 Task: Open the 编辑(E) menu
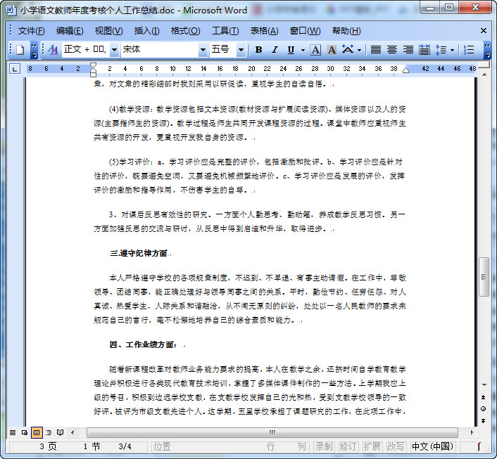click(70, 31)
